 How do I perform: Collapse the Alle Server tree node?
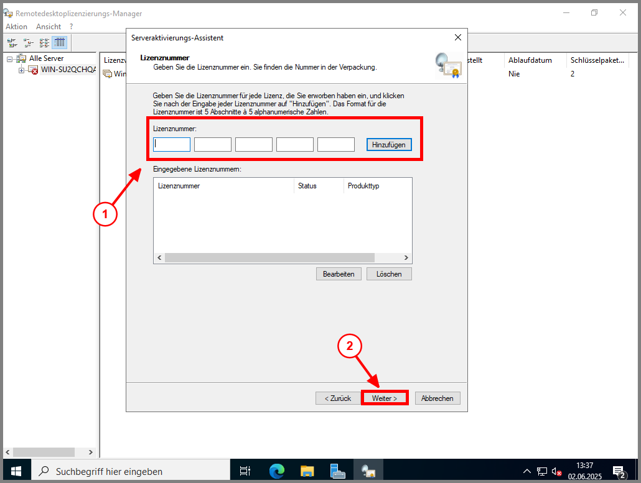9,58
